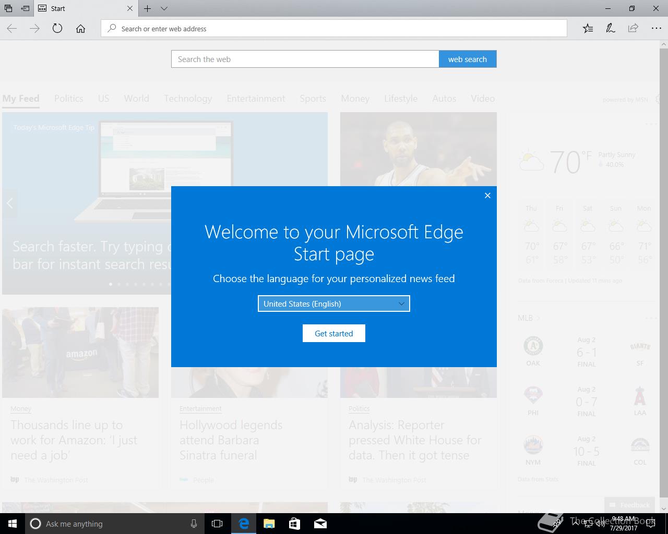This screenshot has width=668, height=534.
Task: Open the Store taskbar icon
Action: click(x=294, y=524)
